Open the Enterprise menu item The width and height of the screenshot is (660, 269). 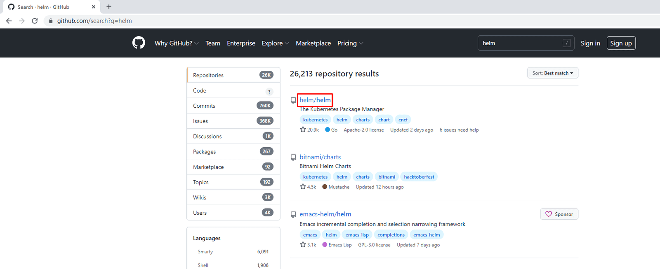(x=241, y=43)
